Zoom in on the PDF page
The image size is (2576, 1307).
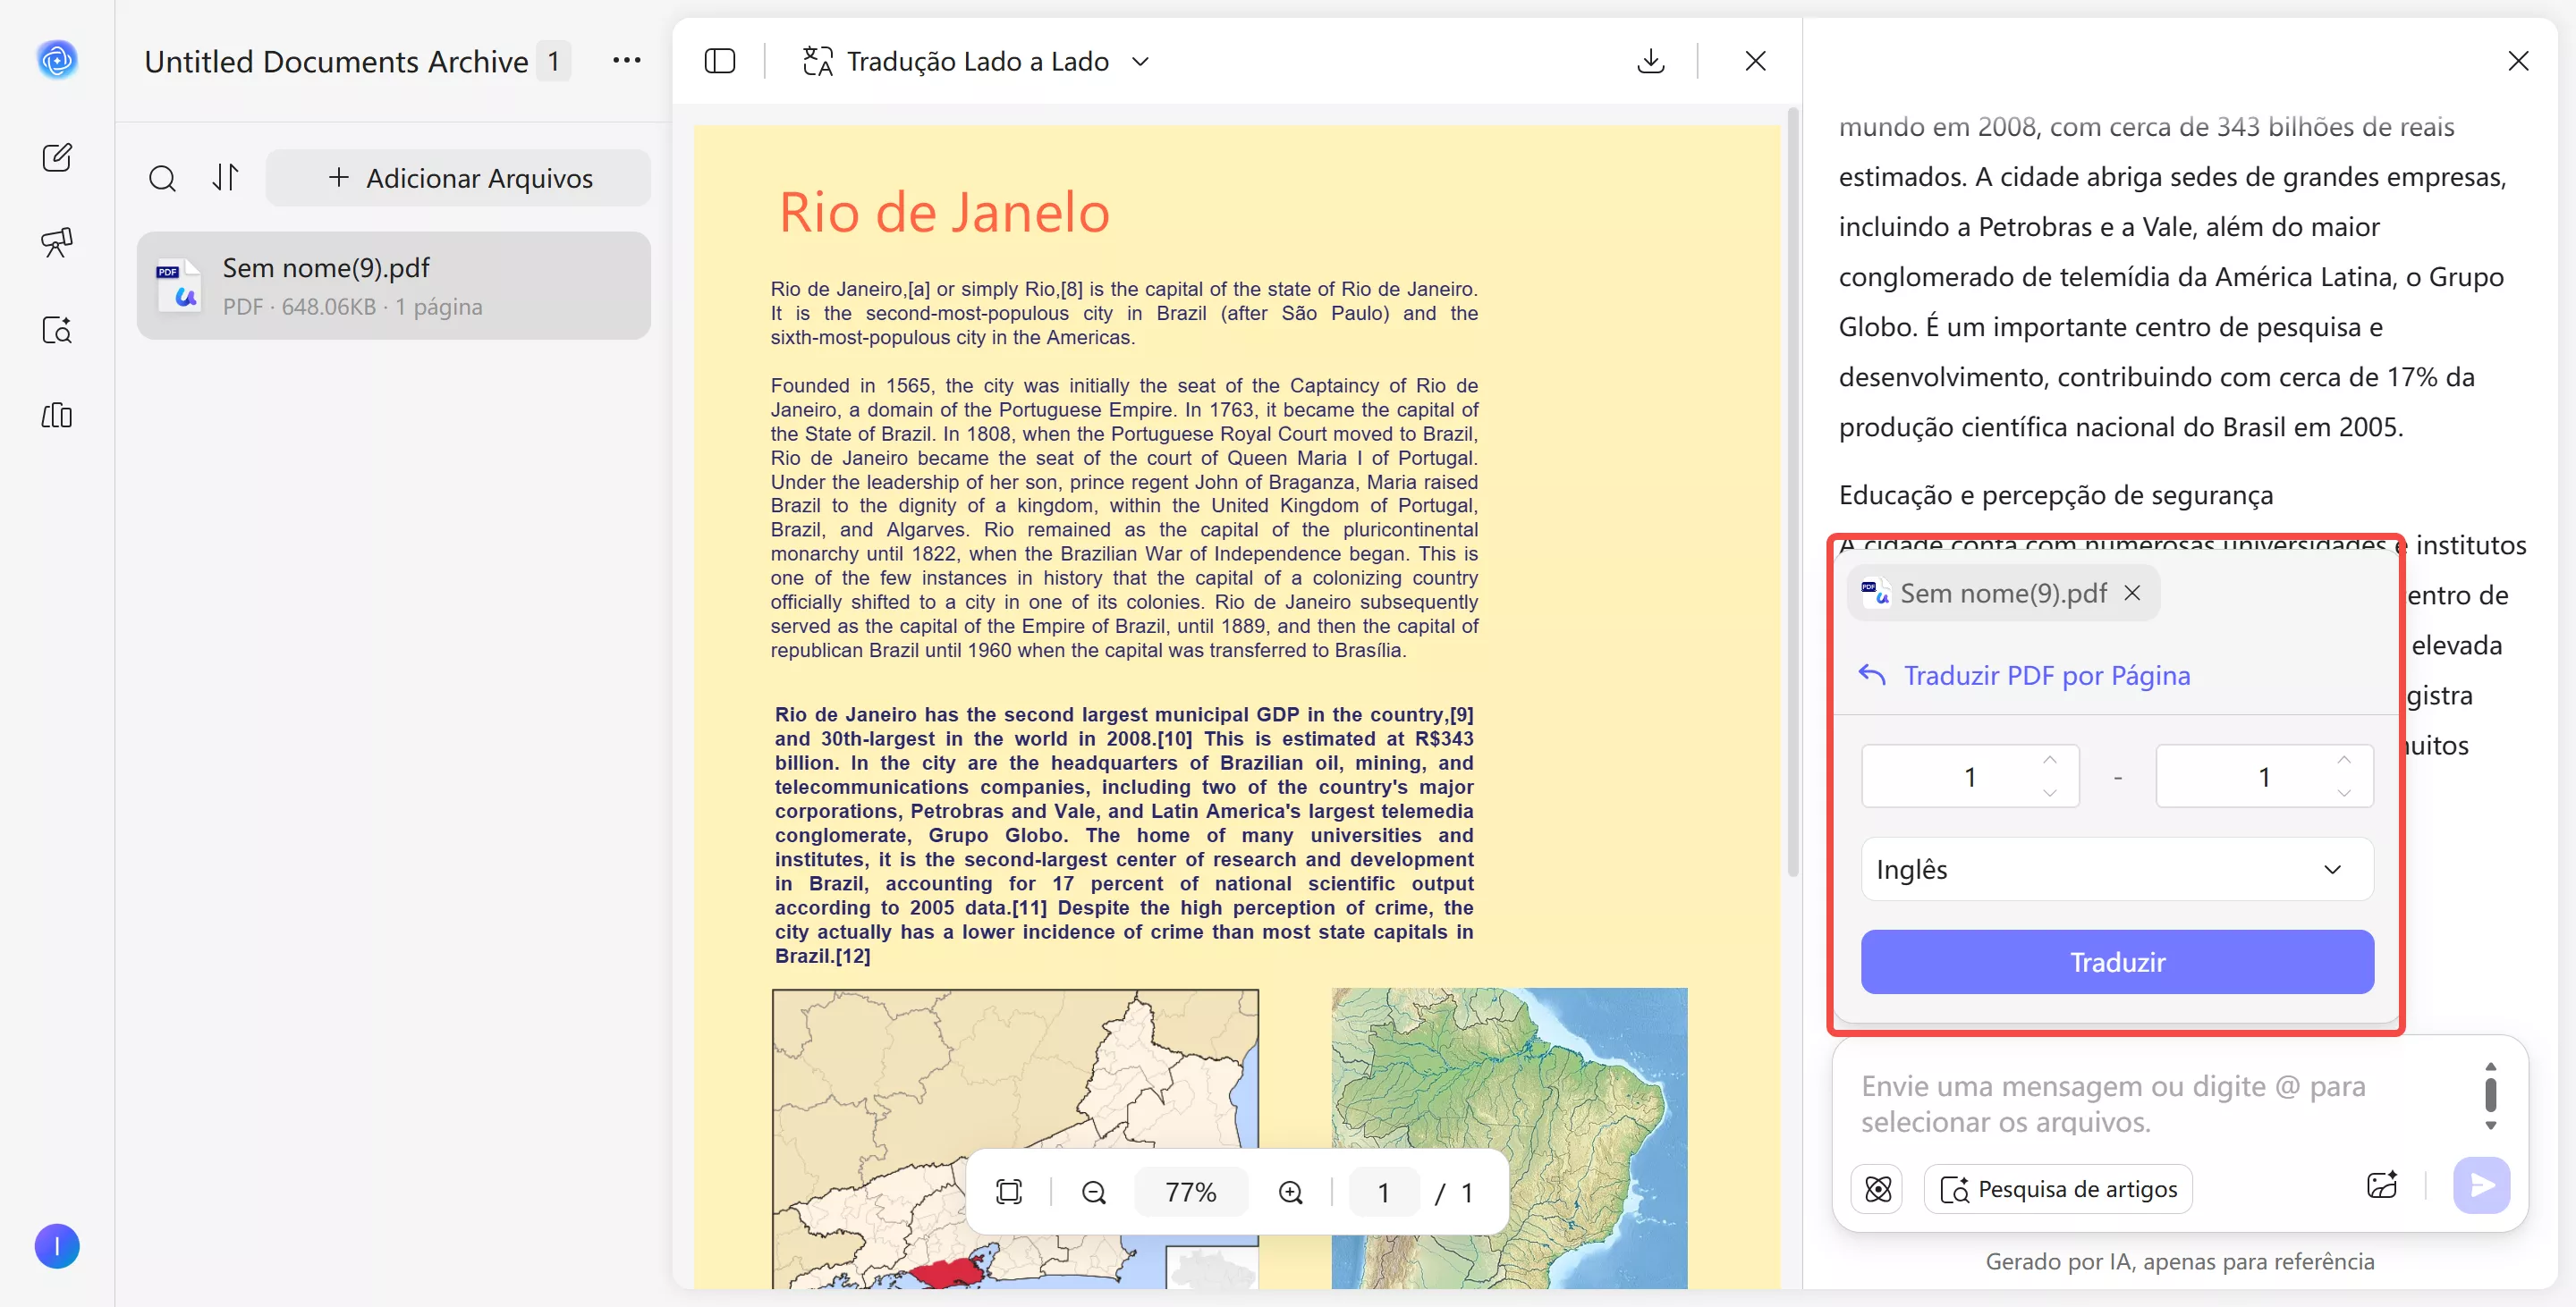1290,1191
